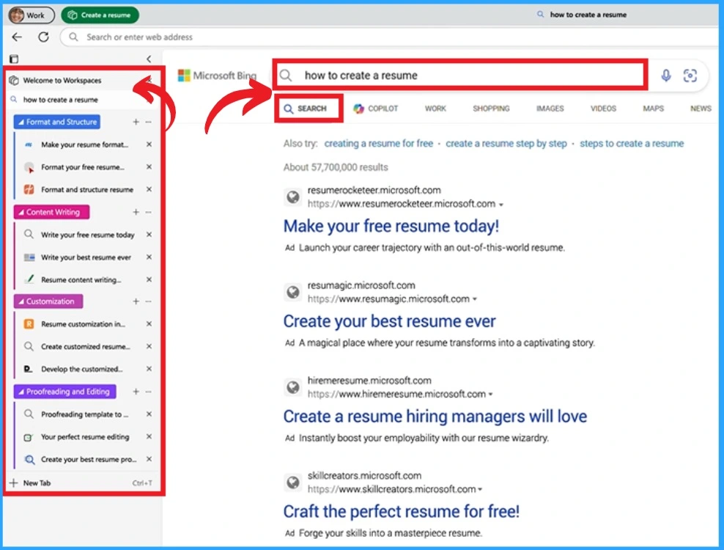Open the Create a resume workspace button

pos(100,15)
